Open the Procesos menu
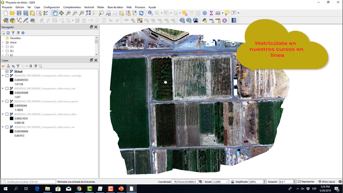This screenshot has width=343, height=193. pyautogui.click(x=140, y=7)
